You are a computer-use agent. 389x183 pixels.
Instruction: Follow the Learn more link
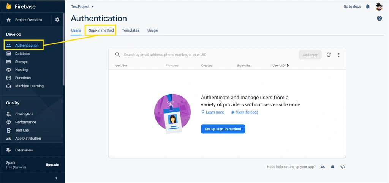tap(215, 112)
